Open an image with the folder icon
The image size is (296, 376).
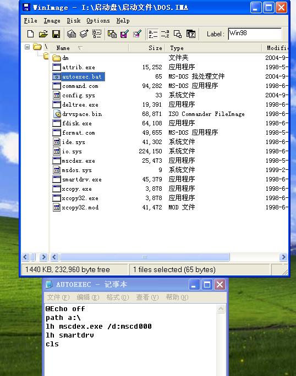(43, 34)
